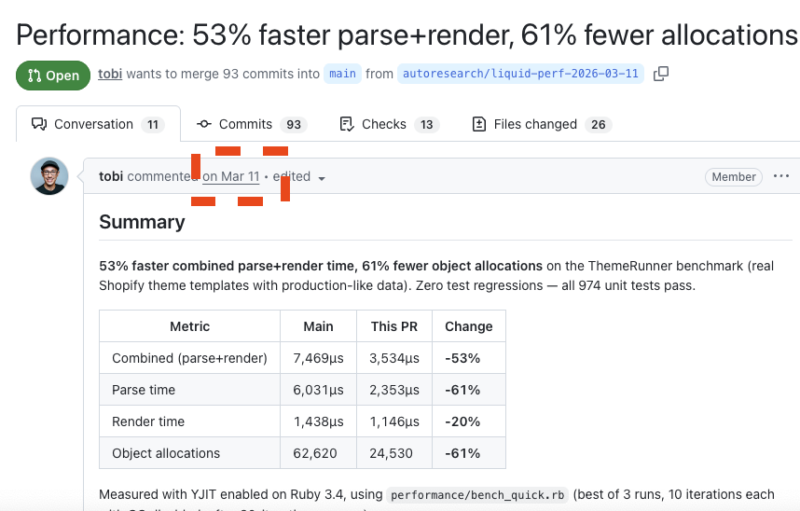Copy the branch name using copy icon
Viewport: 800px width, 511px height.
pos(661,74)
